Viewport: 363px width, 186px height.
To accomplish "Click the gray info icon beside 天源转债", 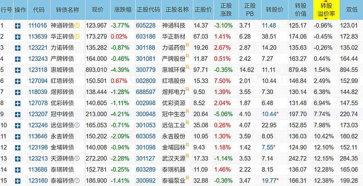I will [77, 158].
